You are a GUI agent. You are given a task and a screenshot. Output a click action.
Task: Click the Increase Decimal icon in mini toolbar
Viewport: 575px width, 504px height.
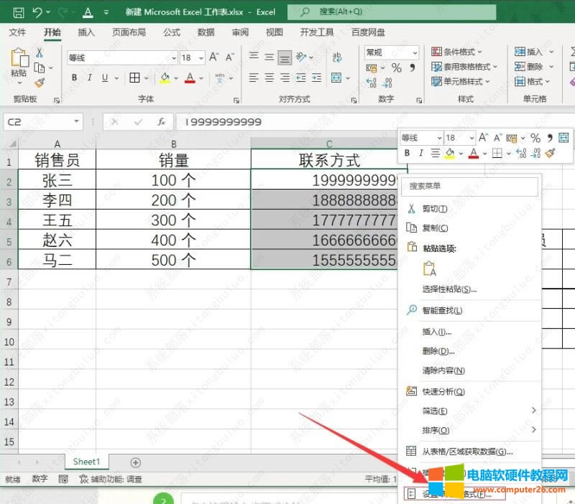(522, 151)
